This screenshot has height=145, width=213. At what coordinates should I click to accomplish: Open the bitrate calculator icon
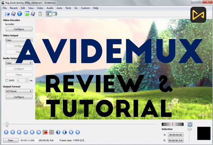click(x=40, y=14)
